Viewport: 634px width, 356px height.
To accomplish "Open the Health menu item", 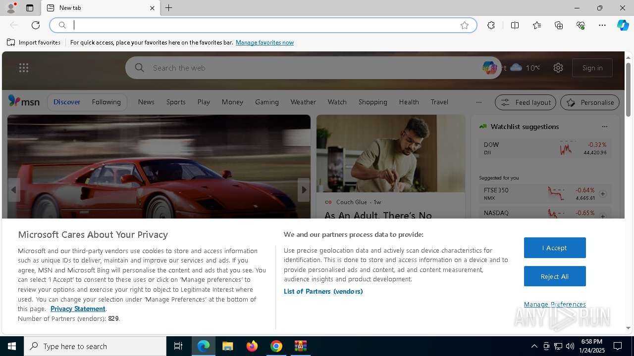I will [409, 102].
